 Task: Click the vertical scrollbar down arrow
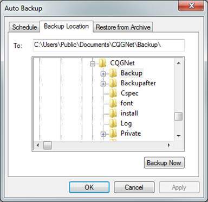coord(179,136)
